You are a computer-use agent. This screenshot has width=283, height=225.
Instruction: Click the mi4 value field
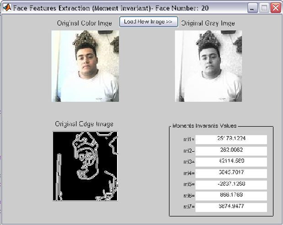tap(231, 173)
